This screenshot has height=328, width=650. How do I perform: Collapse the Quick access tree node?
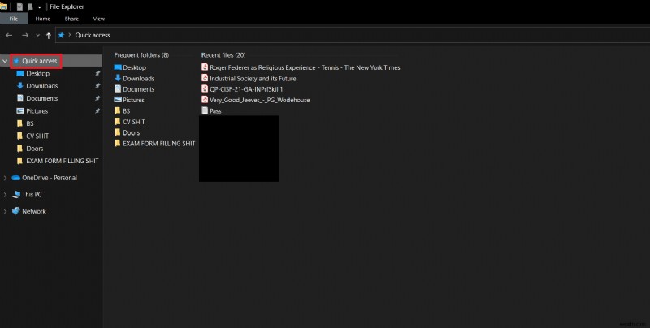[5, 61]
